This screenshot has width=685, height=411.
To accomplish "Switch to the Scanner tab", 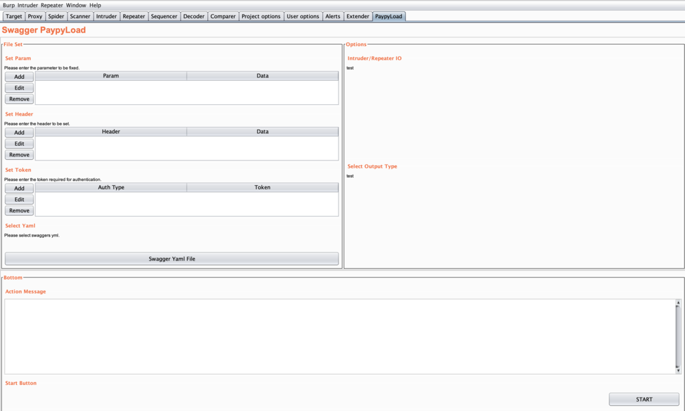I will point(80,16).
